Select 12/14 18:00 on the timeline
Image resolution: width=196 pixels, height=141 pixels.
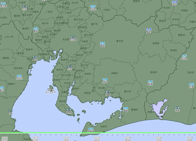pyautogui.click(x=190, y=138)
